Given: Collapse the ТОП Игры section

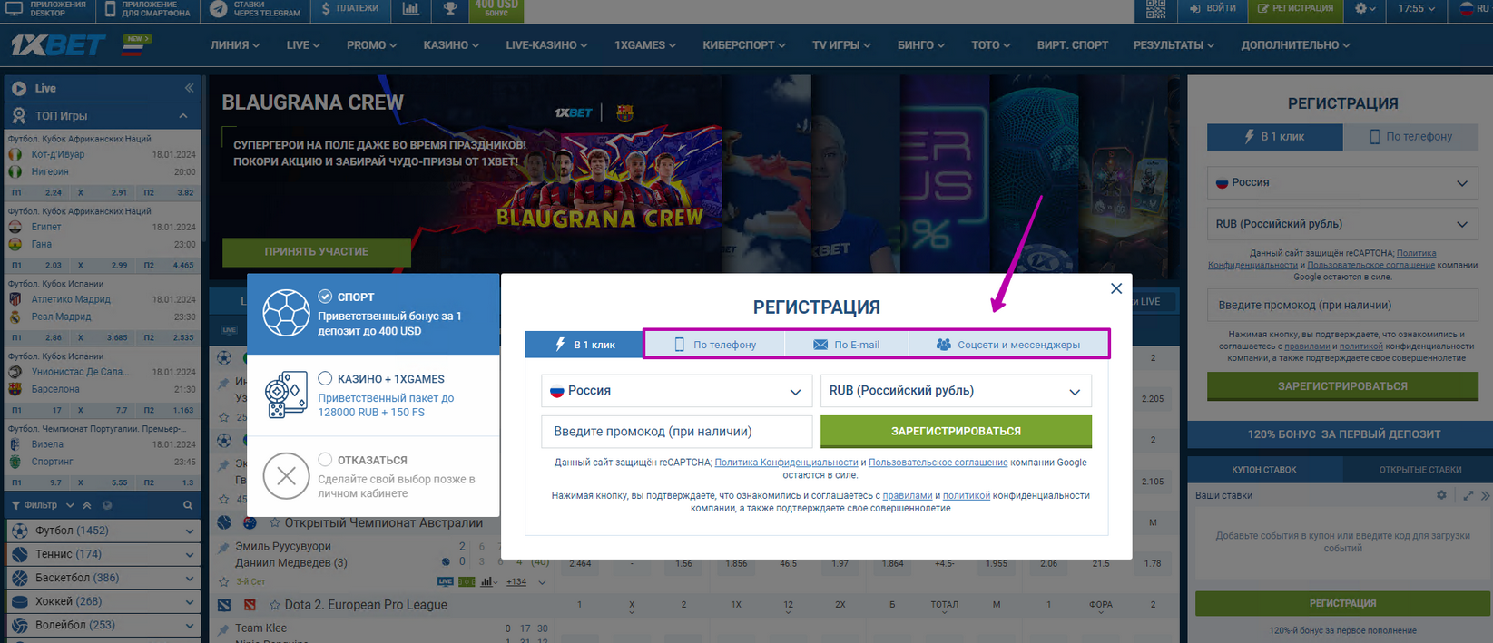Looking at the screenshot, I should coord(183,116).
